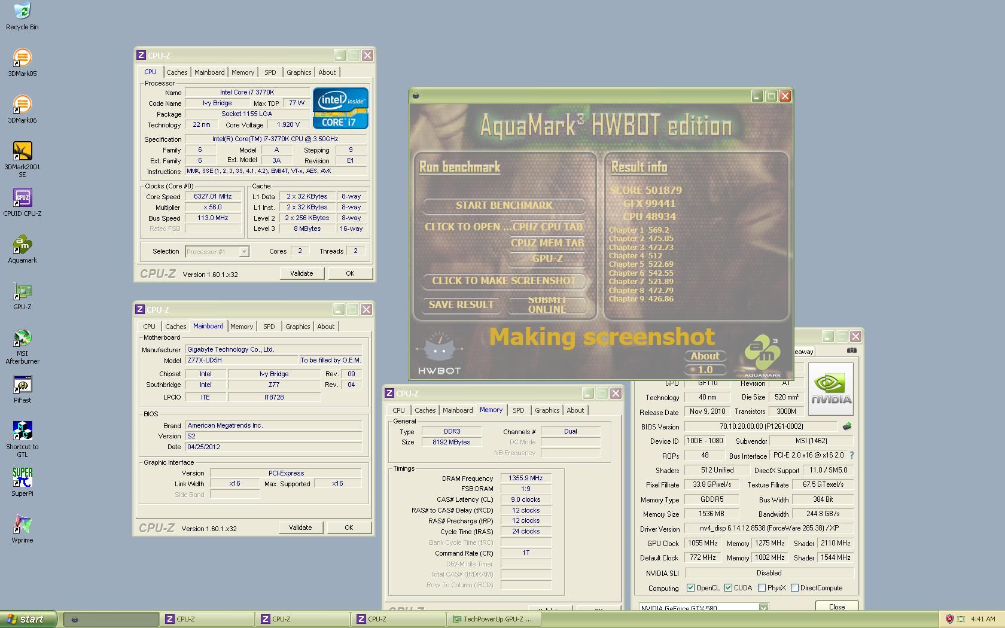The height and width of the screenshot is (628, 1005).
Task: Click SUBMIT ONLINE in AquaMark
Action: [547, 304]
